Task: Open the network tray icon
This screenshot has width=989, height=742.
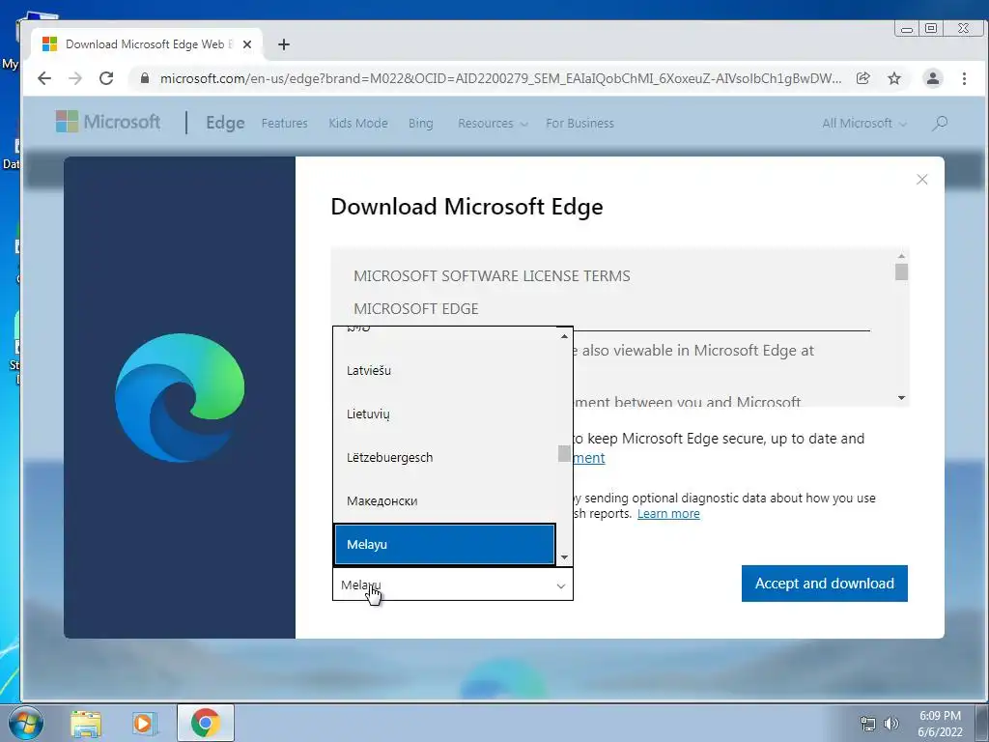Action: coord(868,724)
